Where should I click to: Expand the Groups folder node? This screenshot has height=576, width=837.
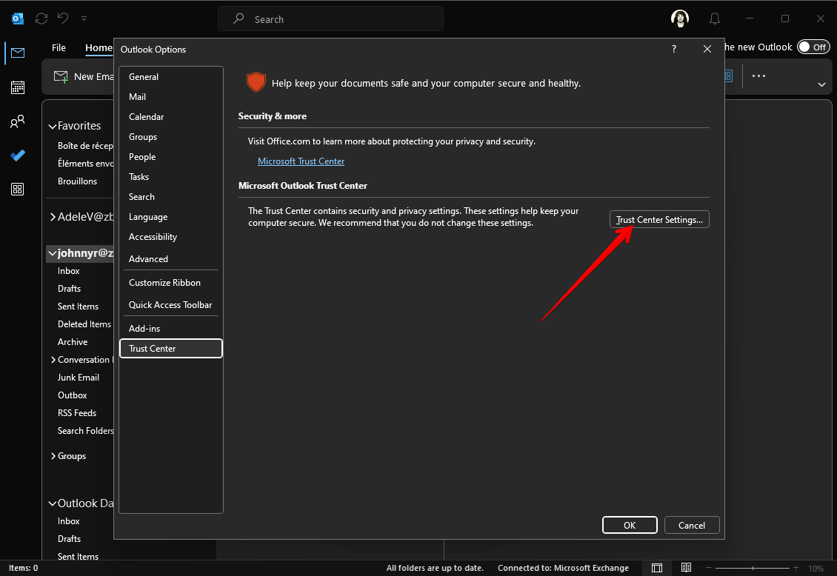pos(53,456)
